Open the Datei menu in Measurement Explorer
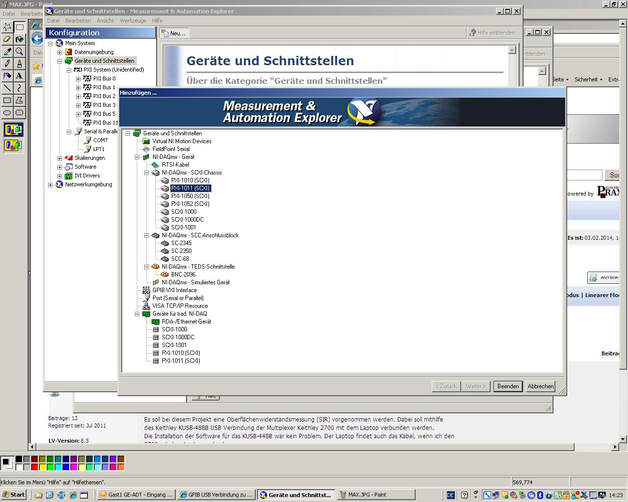Screen dimensions: 628x502 [53, 21]
